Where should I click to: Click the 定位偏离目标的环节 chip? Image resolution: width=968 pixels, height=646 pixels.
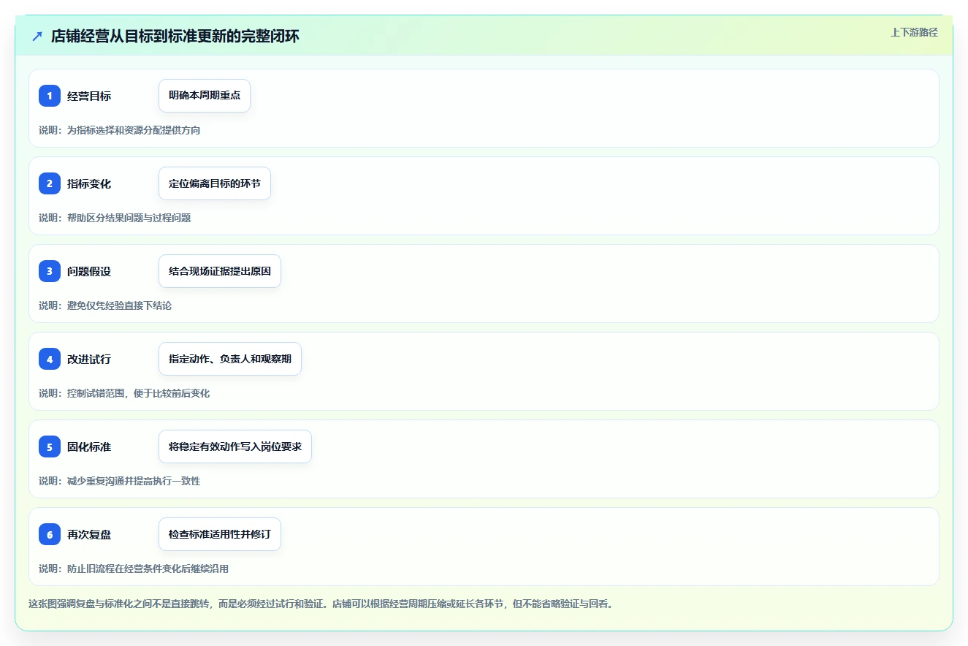coord(215,183)
